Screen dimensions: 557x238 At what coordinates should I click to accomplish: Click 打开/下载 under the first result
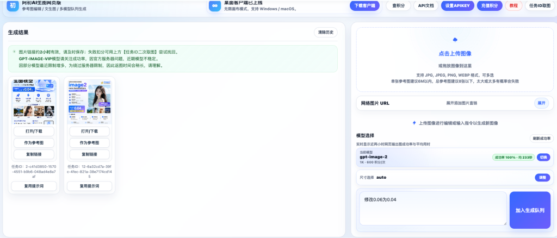pos(34,131)
